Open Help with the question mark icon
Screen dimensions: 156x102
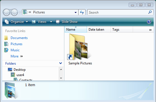pyautogui.click(x=149, y=22)
